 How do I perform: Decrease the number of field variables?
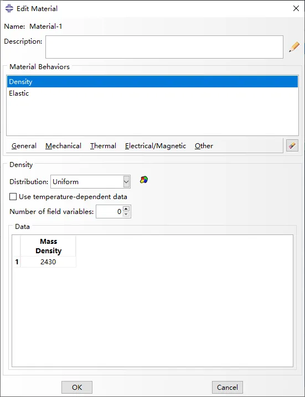pos(126,215)
